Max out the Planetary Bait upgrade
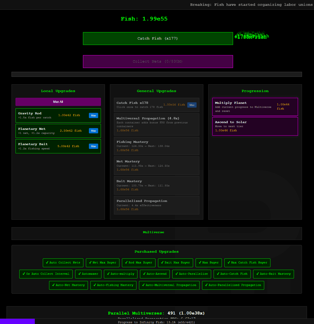 [93, 146]
